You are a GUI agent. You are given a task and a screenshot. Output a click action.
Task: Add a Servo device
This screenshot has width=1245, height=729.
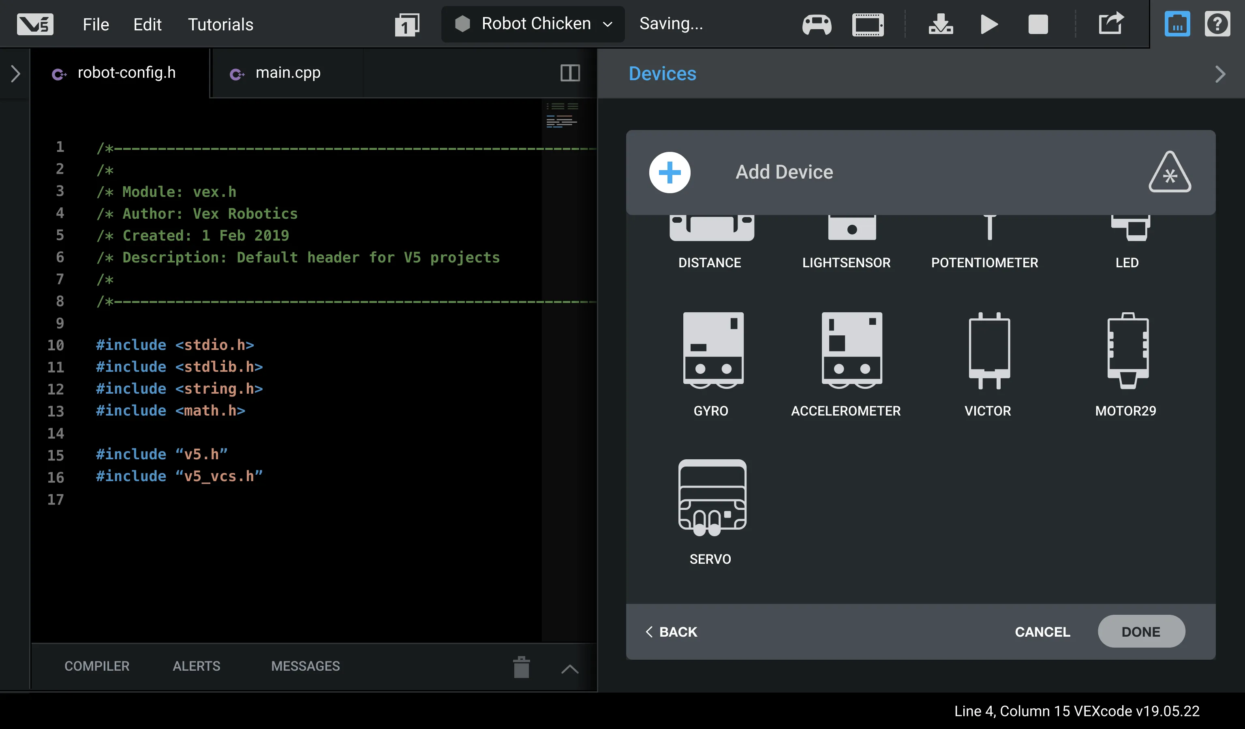click(711, 497)
